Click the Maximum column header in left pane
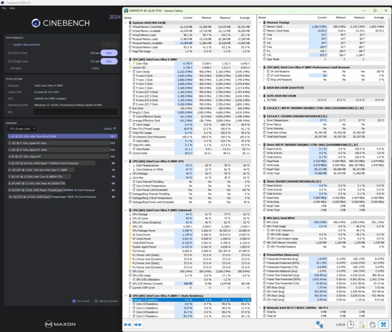 tap(225, 18)
